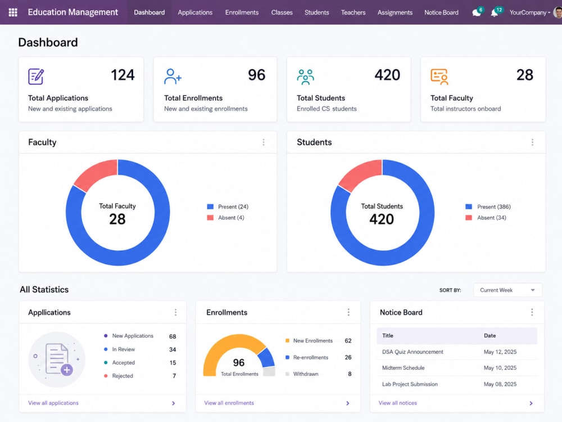Click the New Applications purple dot
562x422 pixels.
(106, 336)
